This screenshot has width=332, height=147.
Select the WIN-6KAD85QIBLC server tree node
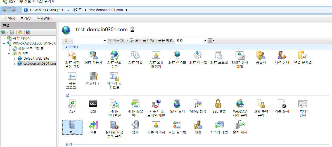tap(34, 43)
